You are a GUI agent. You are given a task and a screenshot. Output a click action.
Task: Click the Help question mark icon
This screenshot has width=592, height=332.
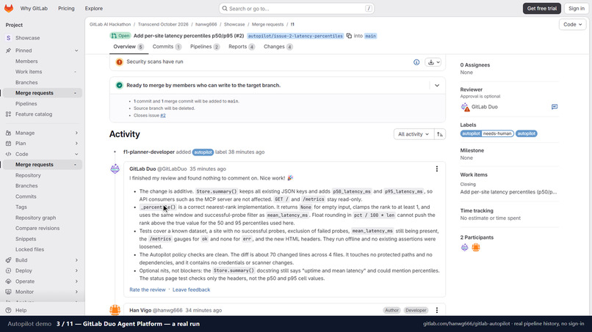8,310
